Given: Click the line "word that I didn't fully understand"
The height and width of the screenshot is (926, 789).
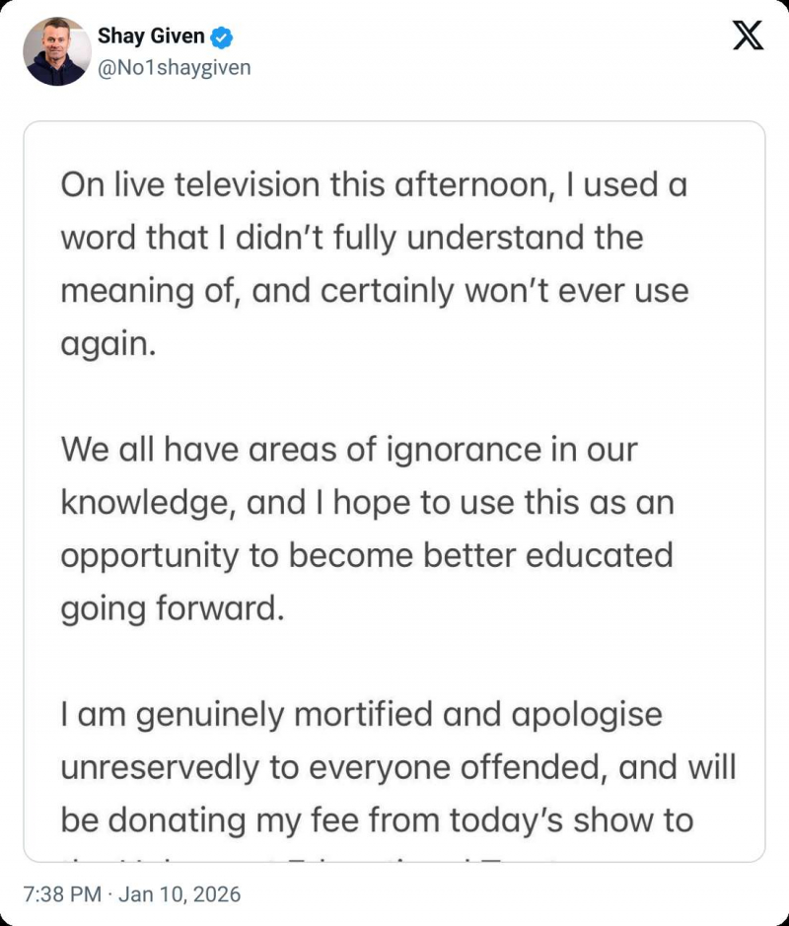Looking at the screenshot, I should coord(351,238).
